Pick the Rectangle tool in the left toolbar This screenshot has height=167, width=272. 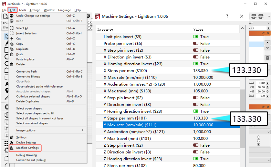[6, 50]
